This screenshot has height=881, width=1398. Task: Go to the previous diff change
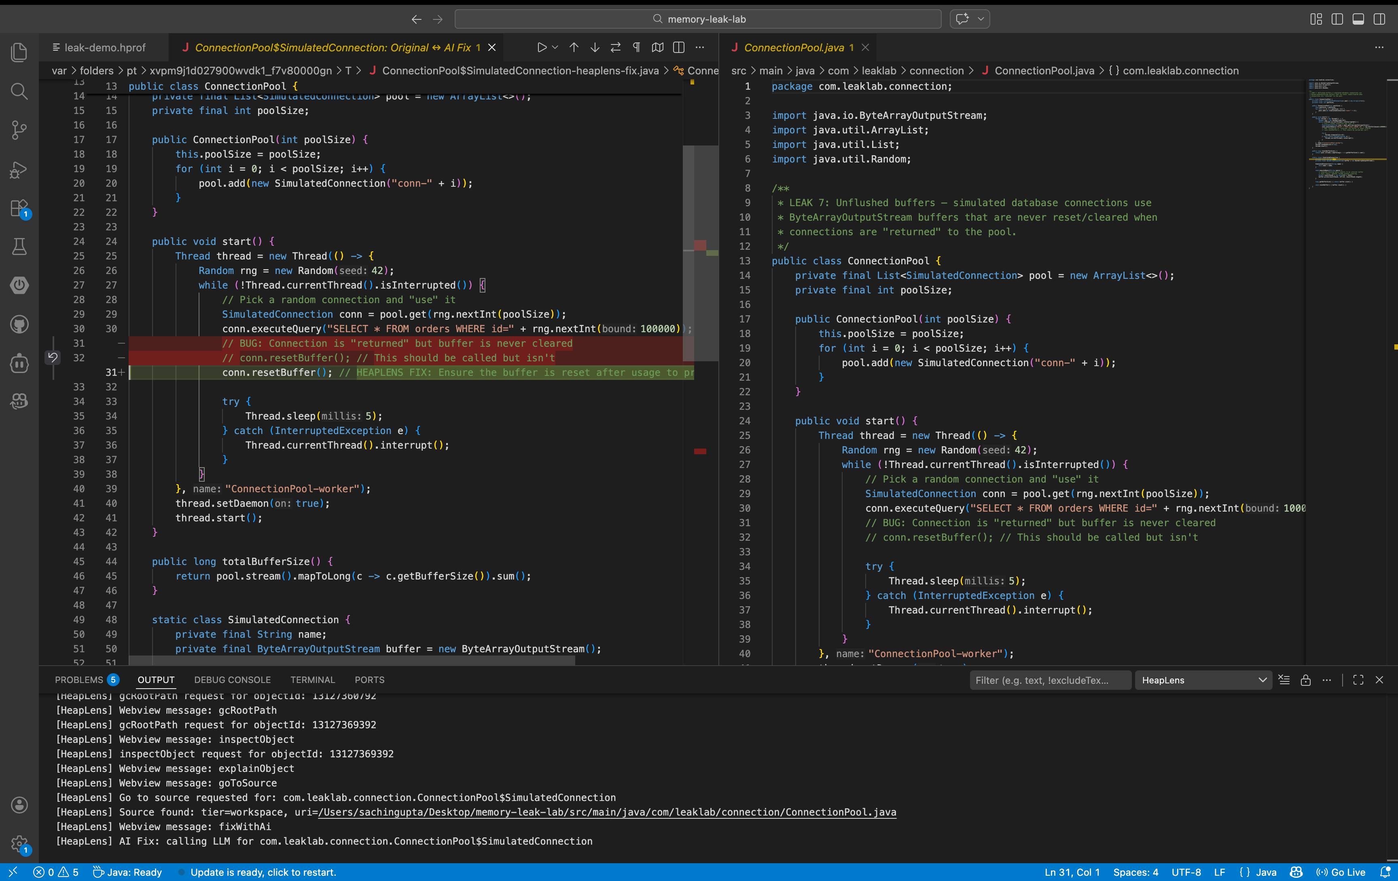pos(574,48)
